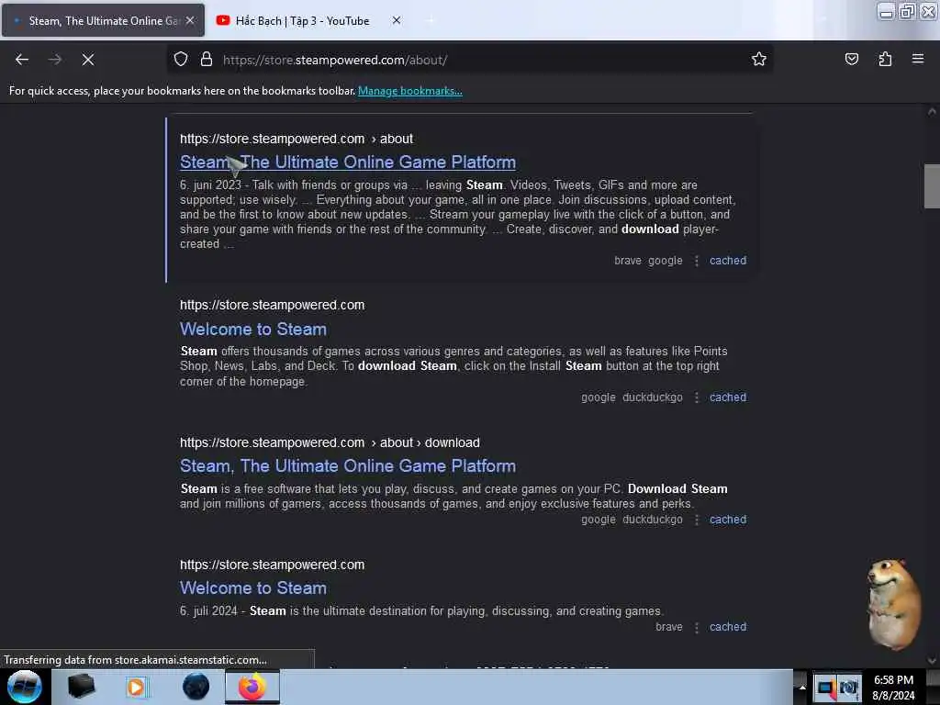Screen dimensions: 940x705
Task: Open cached link of first Steam result
Action: pyautogui.click(x=728, y=261)
